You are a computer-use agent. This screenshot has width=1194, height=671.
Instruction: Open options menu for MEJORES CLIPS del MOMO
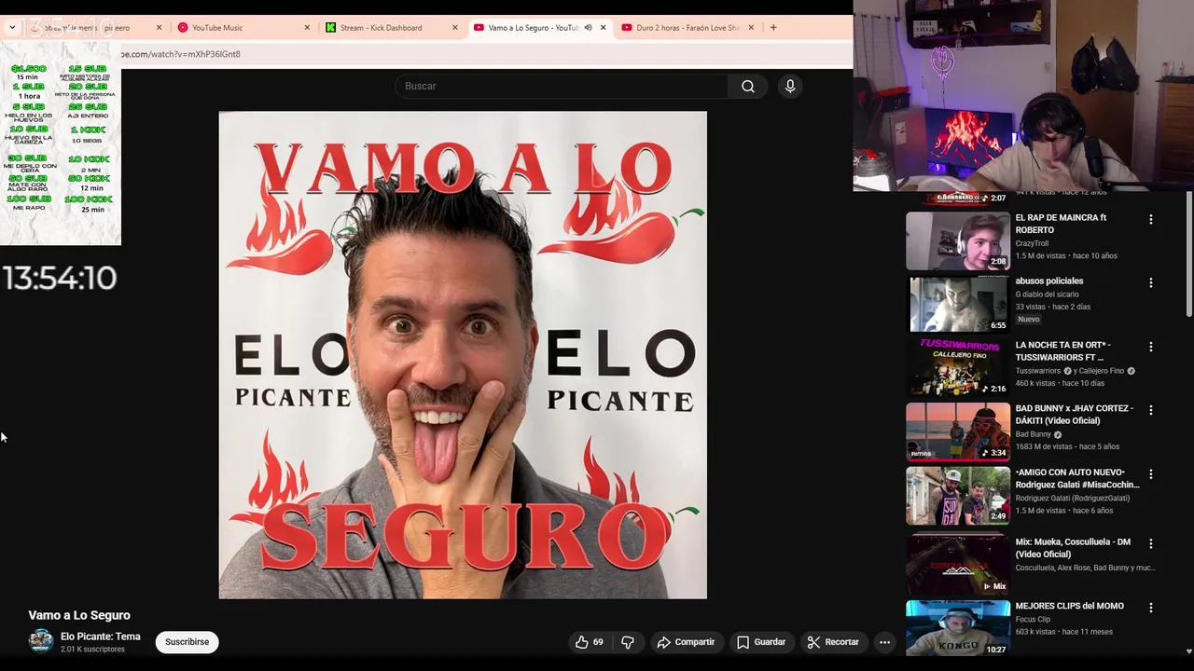coord(1151,608)
